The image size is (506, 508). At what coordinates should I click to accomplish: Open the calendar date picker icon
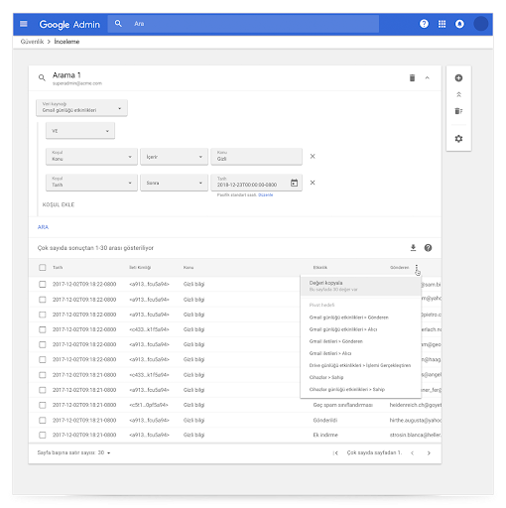[294, 183]
